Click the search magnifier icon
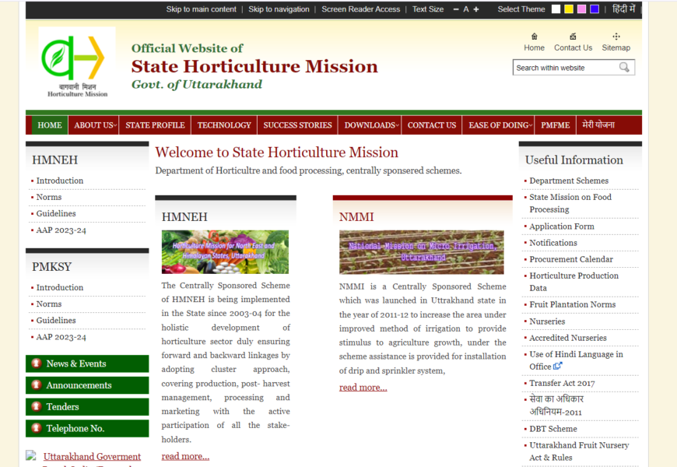 tap(624, 68)
